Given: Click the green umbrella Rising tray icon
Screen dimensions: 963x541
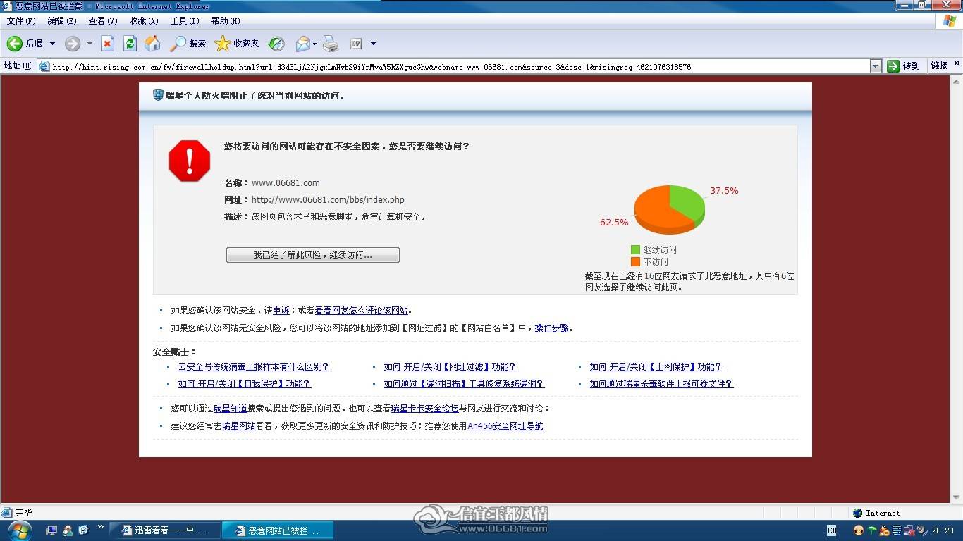Looking at the screenshot, I should pos(871,530).
